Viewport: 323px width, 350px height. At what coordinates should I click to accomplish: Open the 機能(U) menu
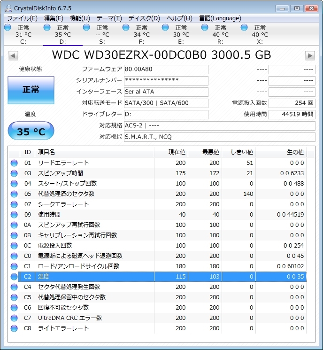(x=80, y=18)
